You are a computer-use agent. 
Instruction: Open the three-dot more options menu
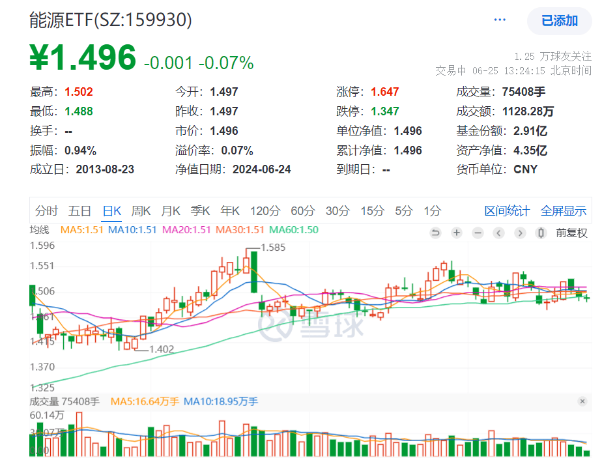[x=500, y=20]
